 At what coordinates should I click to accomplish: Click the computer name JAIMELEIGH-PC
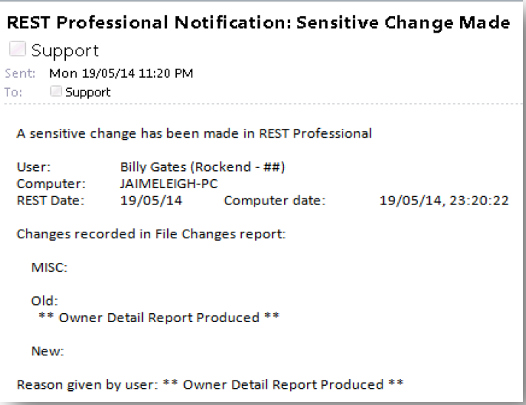coord(169,184)
